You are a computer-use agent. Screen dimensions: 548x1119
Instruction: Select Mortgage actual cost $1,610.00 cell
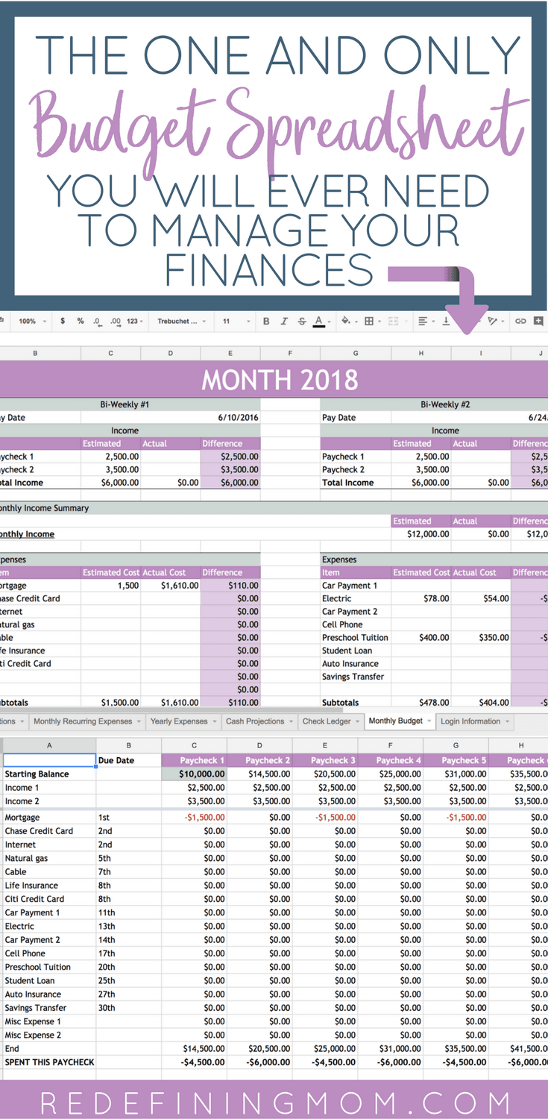pyautogui.click(x=171, y=586)
